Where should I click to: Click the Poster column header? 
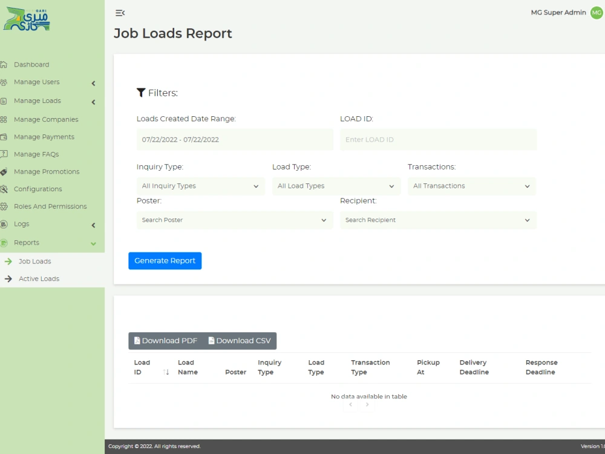point(236,372)
